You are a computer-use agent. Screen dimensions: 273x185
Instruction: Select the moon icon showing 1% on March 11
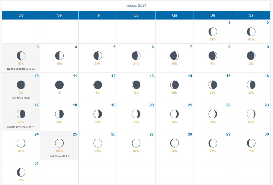[x=59, y=85]
